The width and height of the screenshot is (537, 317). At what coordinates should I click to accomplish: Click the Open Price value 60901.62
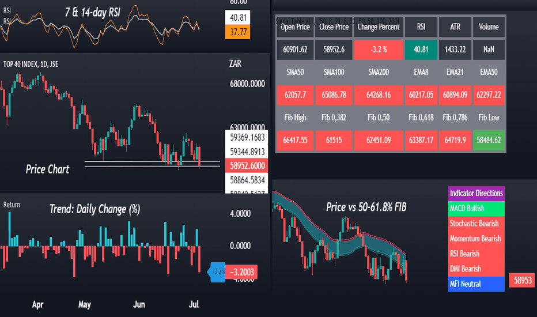295,50
